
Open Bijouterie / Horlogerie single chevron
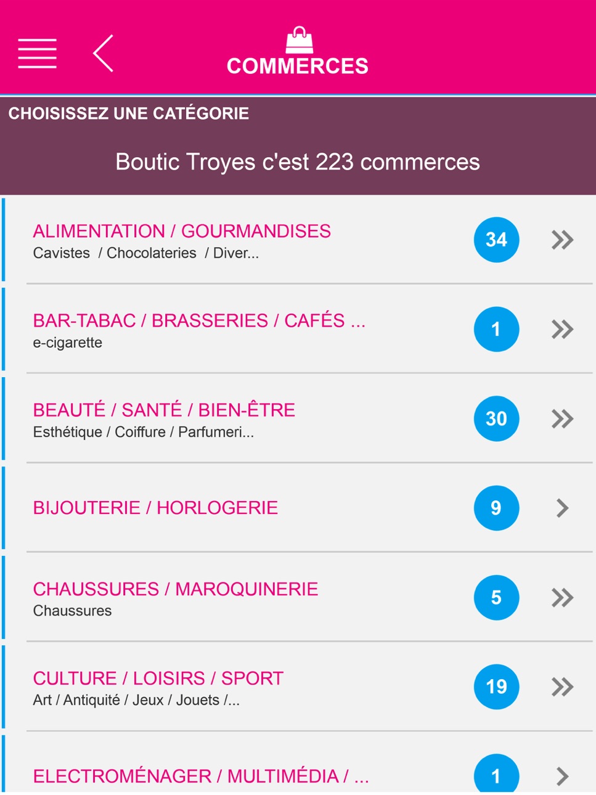[x=562, y=508]
